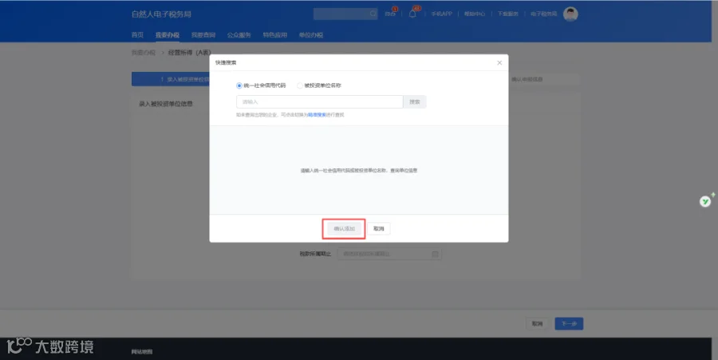Open 特色应用 tab
Viewport: 718px width, 360px height.
[x=274, y=35]
